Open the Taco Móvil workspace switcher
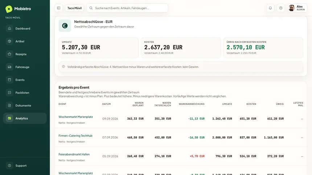 point(74,8)
